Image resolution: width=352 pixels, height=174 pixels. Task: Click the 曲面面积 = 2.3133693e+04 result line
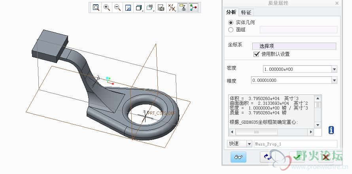coord(269,103)
